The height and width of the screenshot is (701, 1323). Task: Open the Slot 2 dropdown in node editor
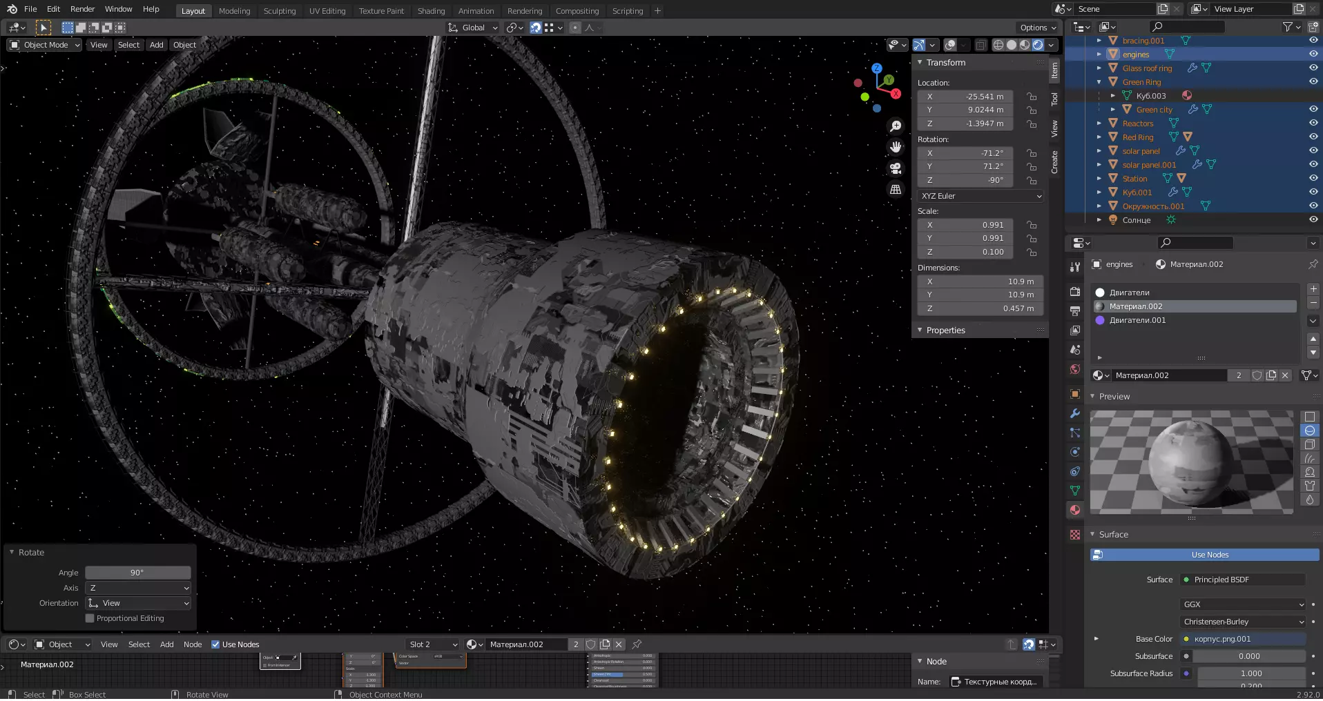click(x=434, y=644)
